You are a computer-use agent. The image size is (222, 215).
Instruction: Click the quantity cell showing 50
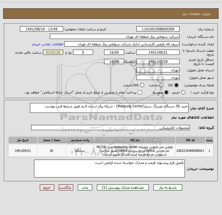pyautogui.click(x=52, y=151)
